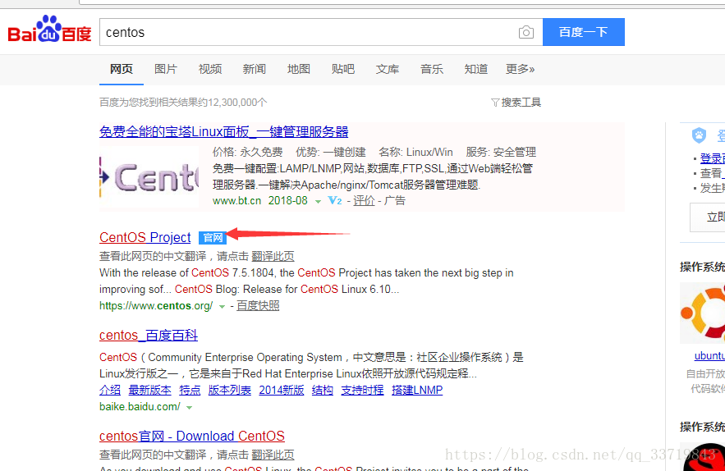This screenshot has height=471, width=725.
Task: Open the 更多» menu
Action: 521,69
